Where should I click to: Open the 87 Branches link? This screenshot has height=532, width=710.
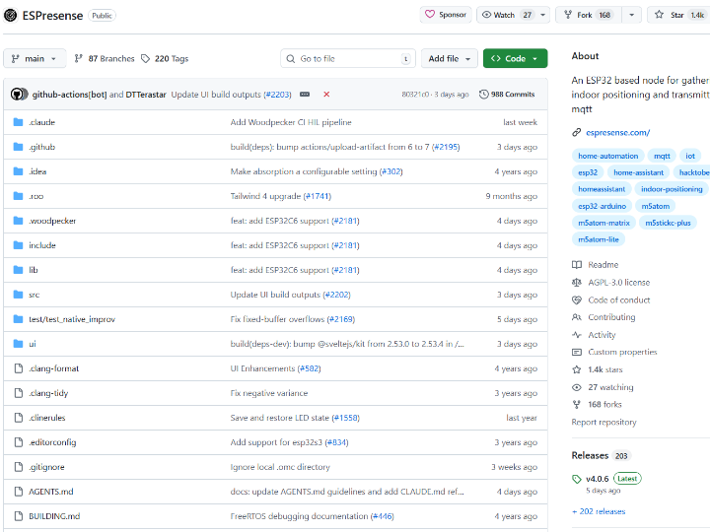pos(106,59)
